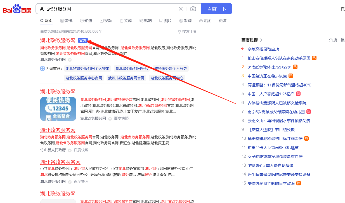The width and height of the screenshot is (345, 203).
Task: Switch to the 图片 tab
Action: tap(166, 21)
